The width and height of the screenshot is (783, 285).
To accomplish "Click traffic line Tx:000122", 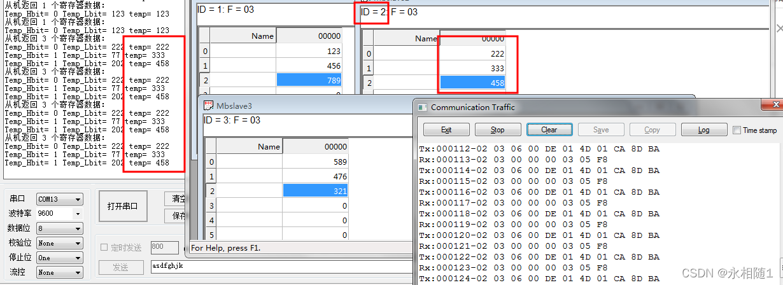I will coord(539,257).
